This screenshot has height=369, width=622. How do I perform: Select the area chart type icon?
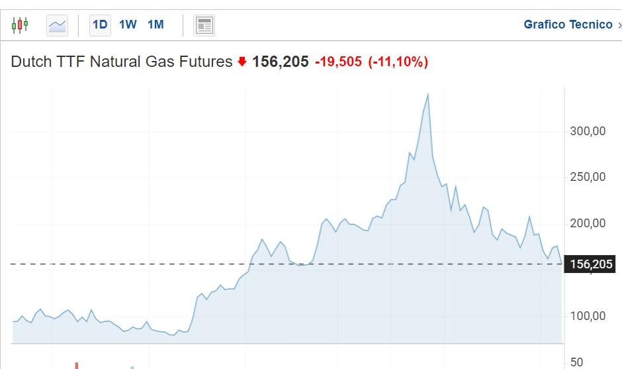[x=58, y=25]
